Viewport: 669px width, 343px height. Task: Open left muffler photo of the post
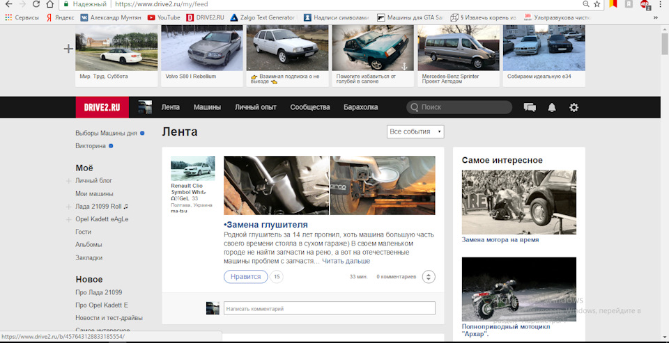(x=277, y=185)
